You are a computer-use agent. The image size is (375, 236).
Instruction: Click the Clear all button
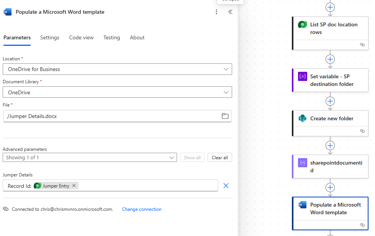(x=220, y=157)
